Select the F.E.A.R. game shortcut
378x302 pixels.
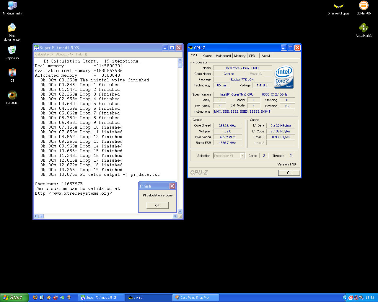click(x=12, y=97)
